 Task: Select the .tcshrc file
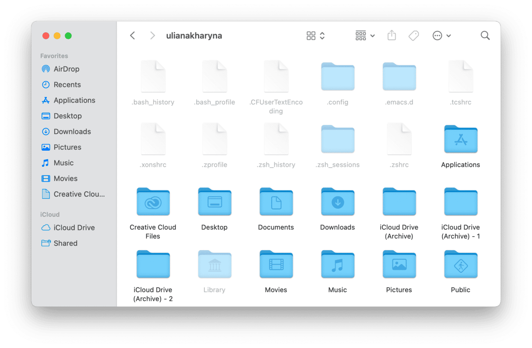(x=461, y=77)
